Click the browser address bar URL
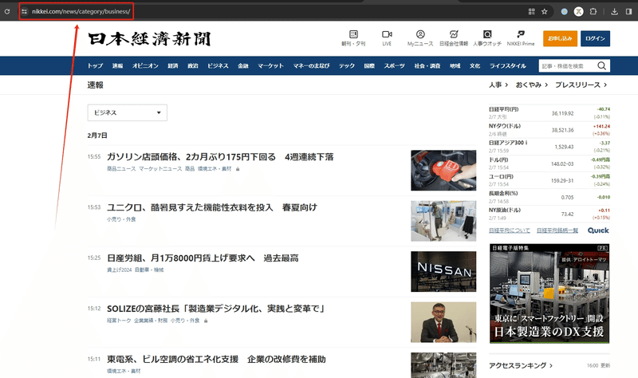 tap(81, 11)
